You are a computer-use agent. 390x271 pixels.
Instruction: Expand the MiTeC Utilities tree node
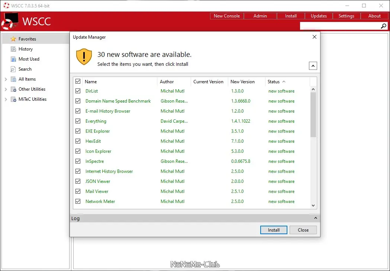pos(6,99)
